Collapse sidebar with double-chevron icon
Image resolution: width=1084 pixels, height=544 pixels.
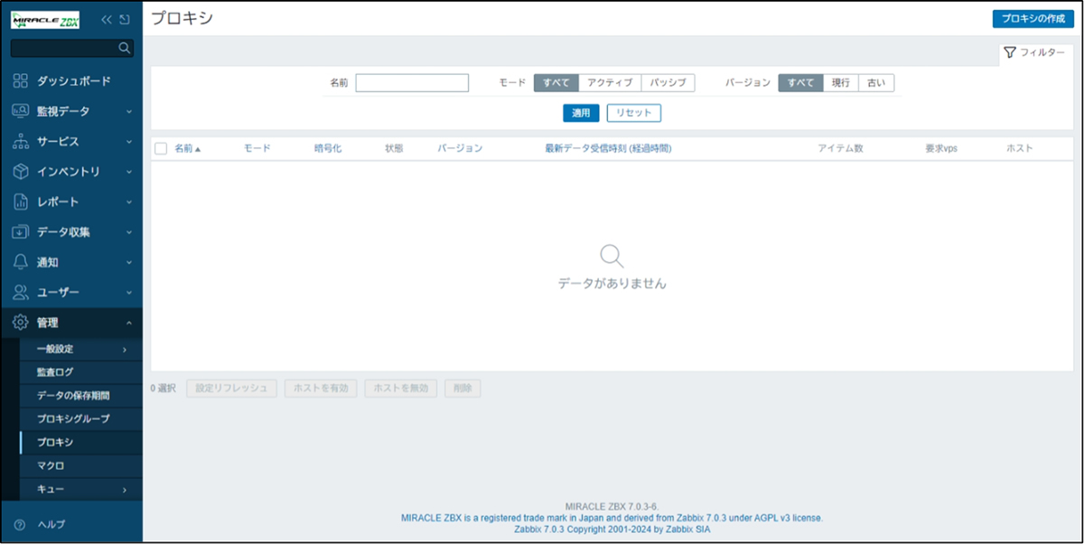pos(107,19)
